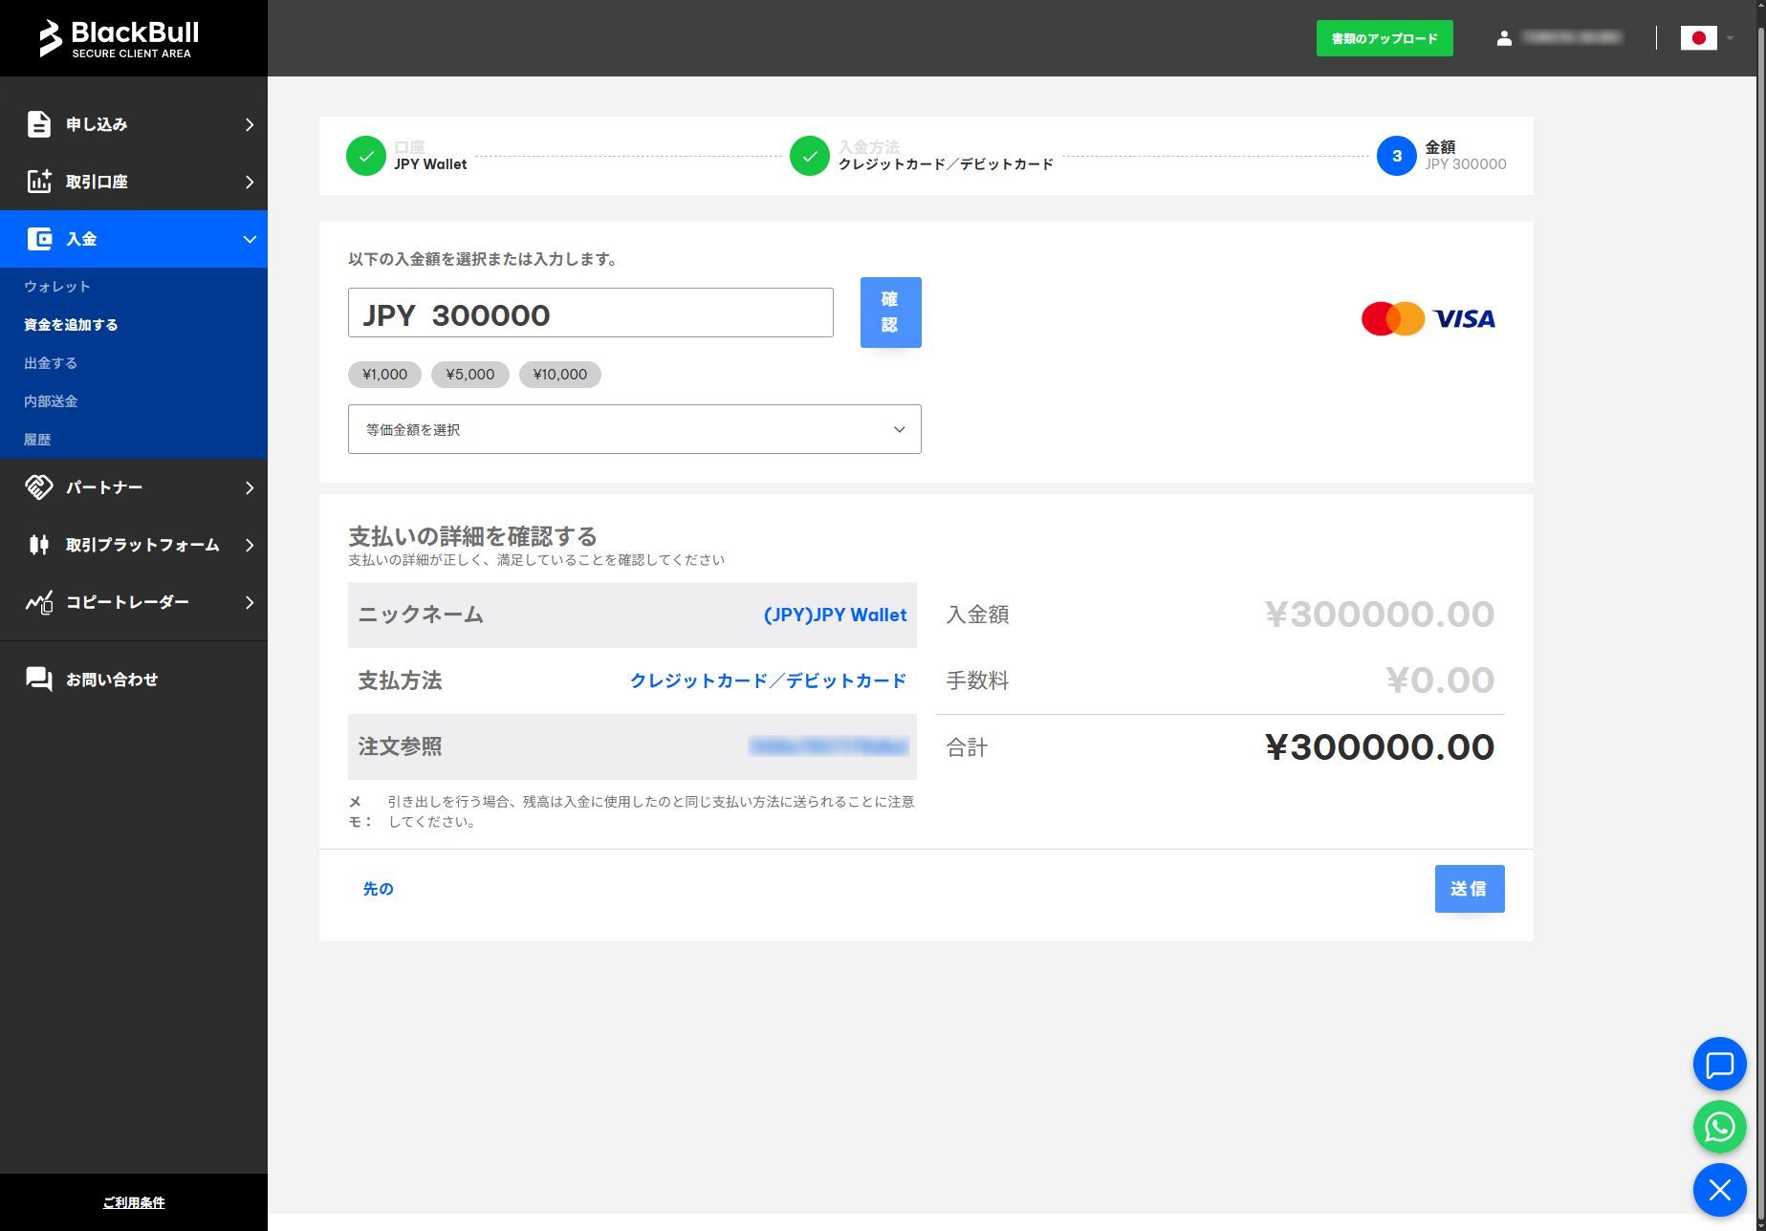Open the chat bubble icon
Image resolution: width=1766 pixels, height=1231 pixels.
1718,1064
